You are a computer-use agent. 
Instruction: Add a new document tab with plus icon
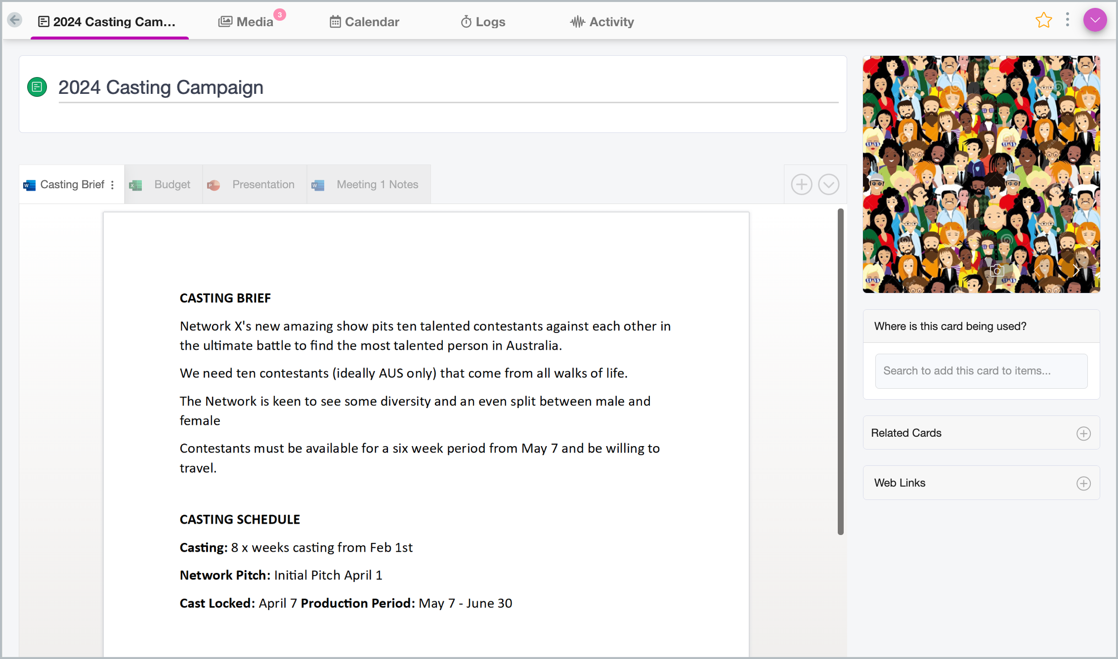click(801, 185)
